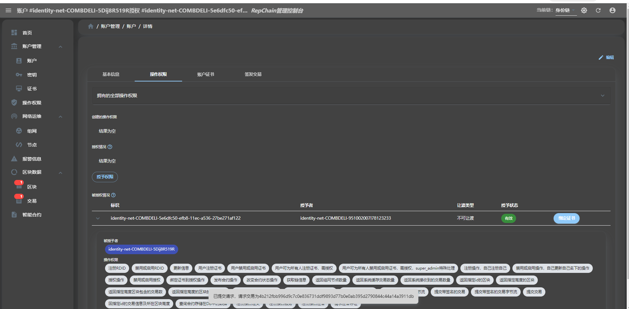Click the 用户禁用或启用证书 chip

click(x=248, y=268)
